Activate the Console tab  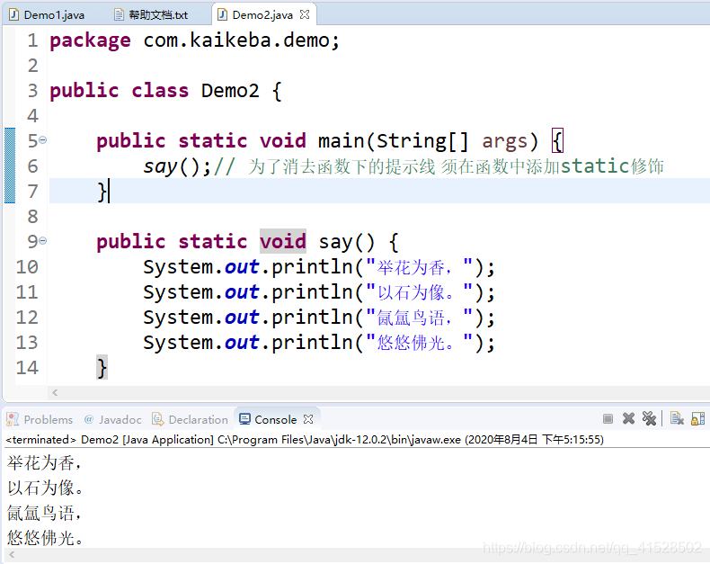click(275, 420)
